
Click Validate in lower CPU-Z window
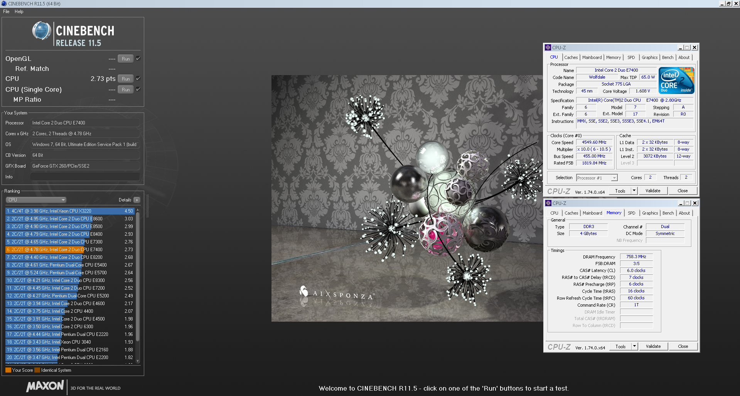[x=653, y=346]
